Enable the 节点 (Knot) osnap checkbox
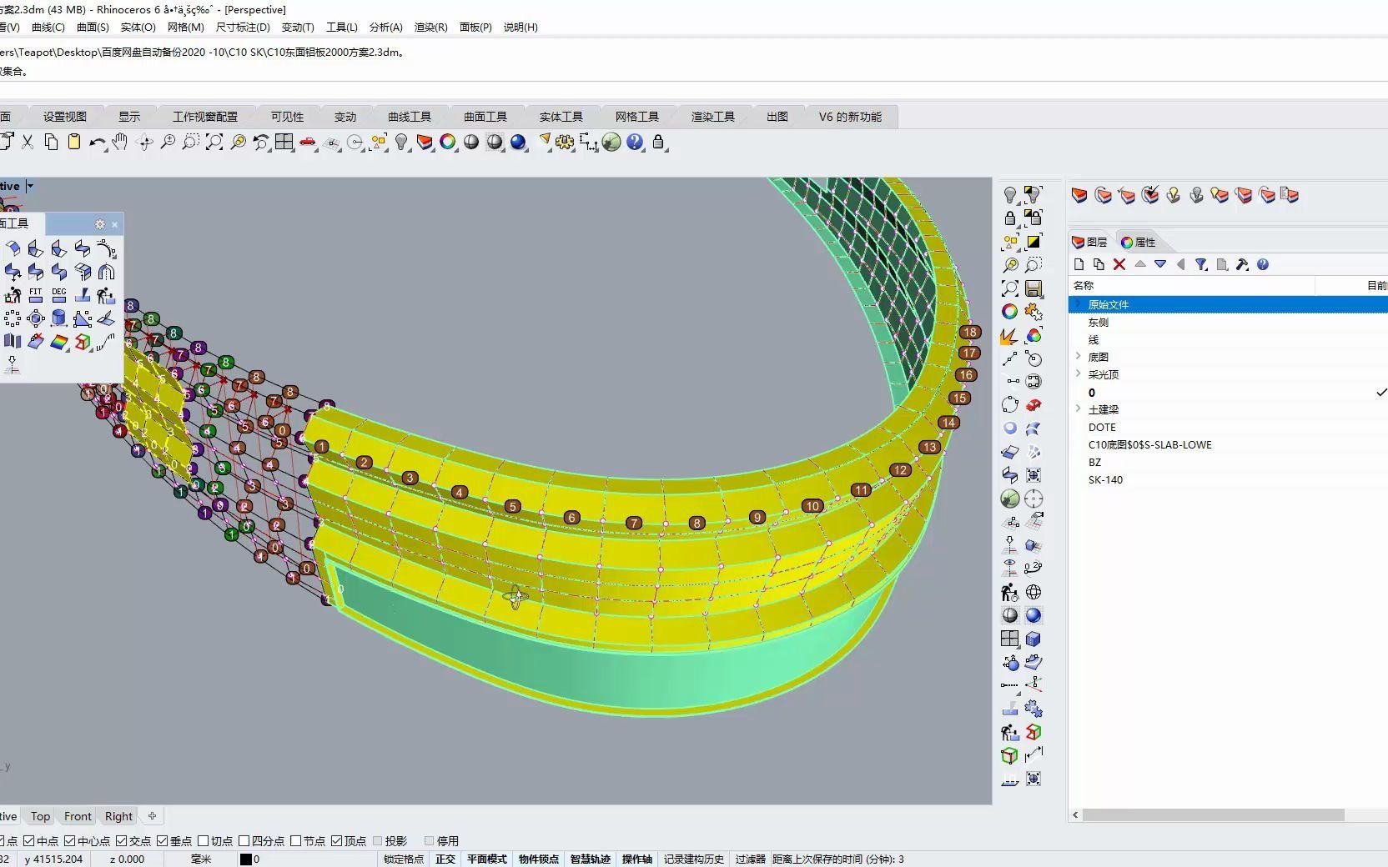The width and height of the screenshot is (1388, 867). click(x=296, y=841)
